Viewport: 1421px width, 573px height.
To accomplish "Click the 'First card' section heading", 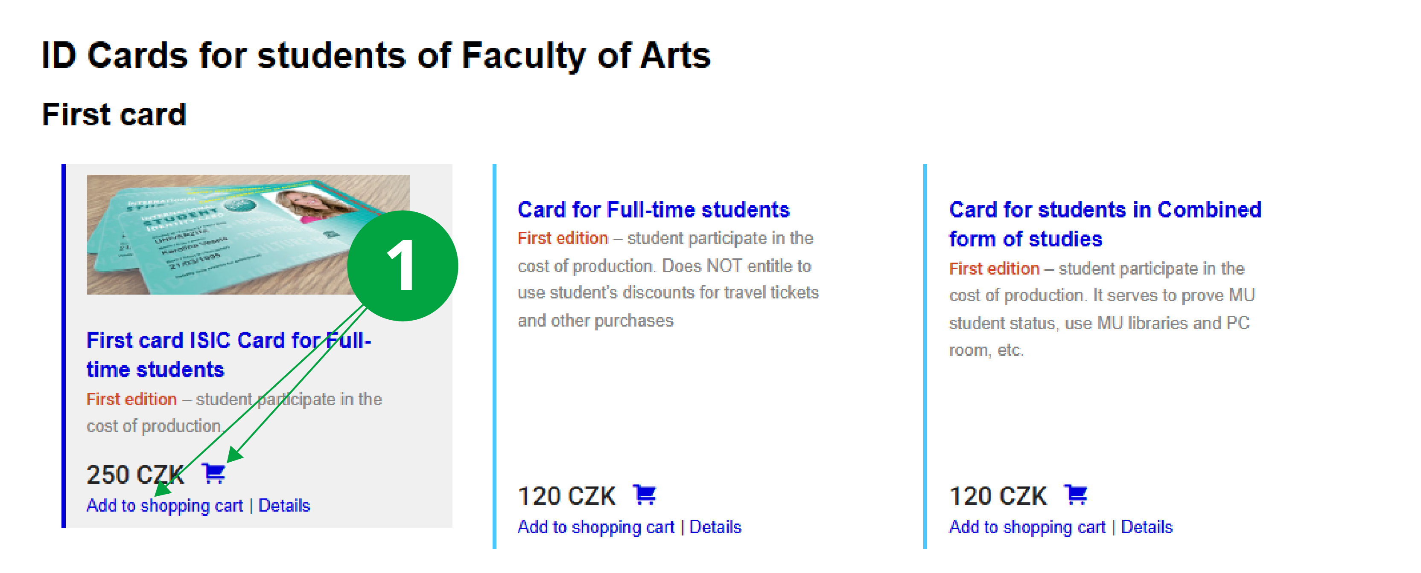I will (114, 115).
